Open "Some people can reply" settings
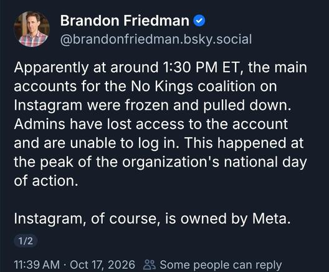The height and width of the screenshot is (272, 329). [221, 265]
